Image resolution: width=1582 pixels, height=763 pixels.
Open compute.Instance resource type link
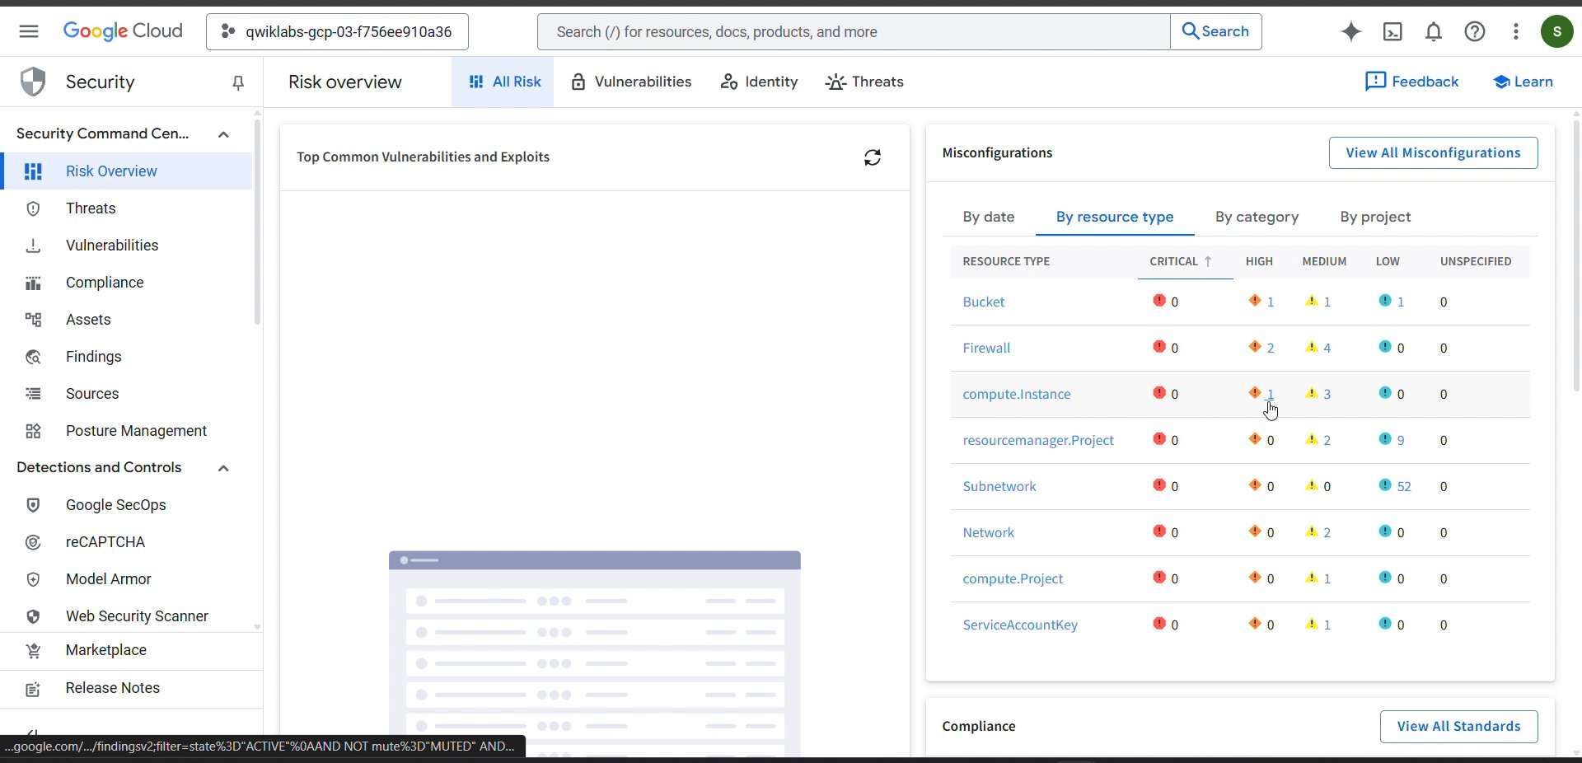(1017, 394)
